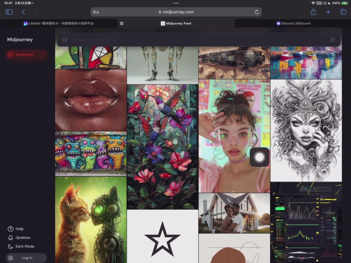
Task: Go back to the previous page
Action: point(23,12)
